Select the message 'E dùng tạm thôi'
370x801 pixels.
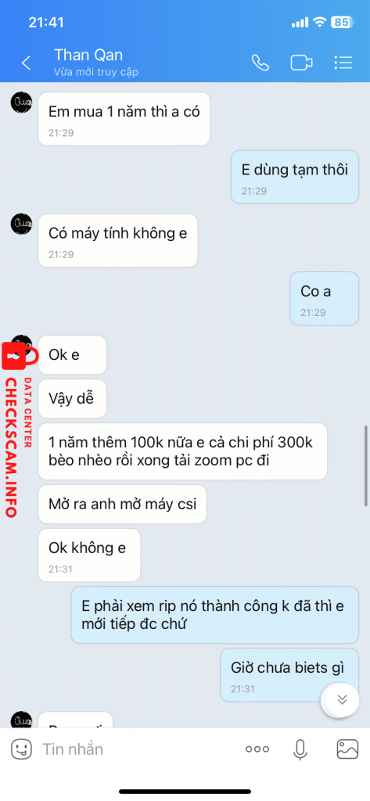(295, 178)
